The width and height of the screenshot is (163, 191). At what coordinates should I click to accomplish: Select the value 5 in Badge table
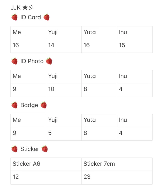click(x=50, y=133)
